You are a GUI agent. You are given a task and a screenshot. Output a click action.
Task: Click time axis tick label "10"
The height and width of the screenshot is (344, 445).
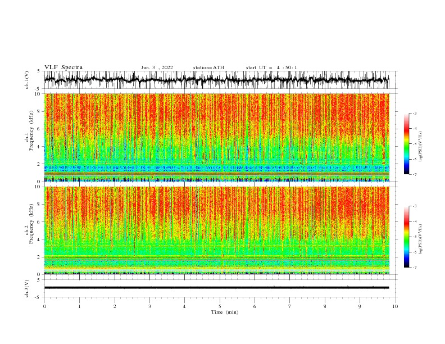click(x=395, y=306)
